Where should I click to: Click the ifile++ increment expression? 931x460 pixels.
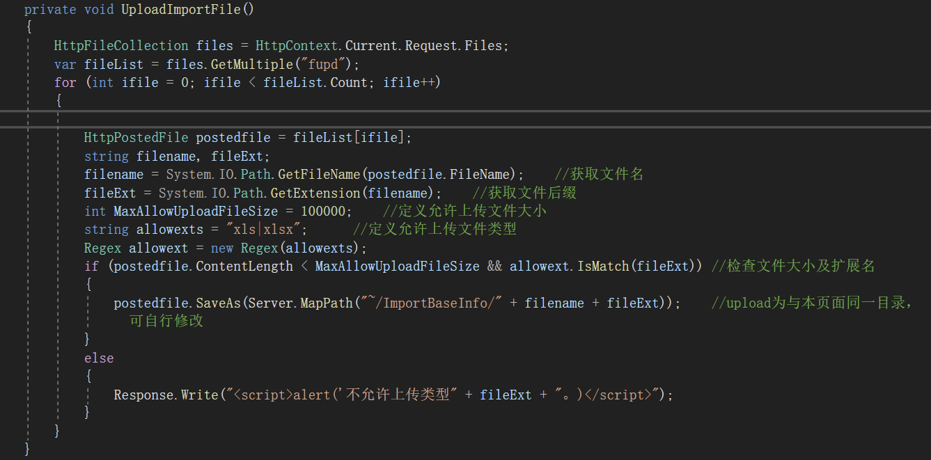(409, 82)
